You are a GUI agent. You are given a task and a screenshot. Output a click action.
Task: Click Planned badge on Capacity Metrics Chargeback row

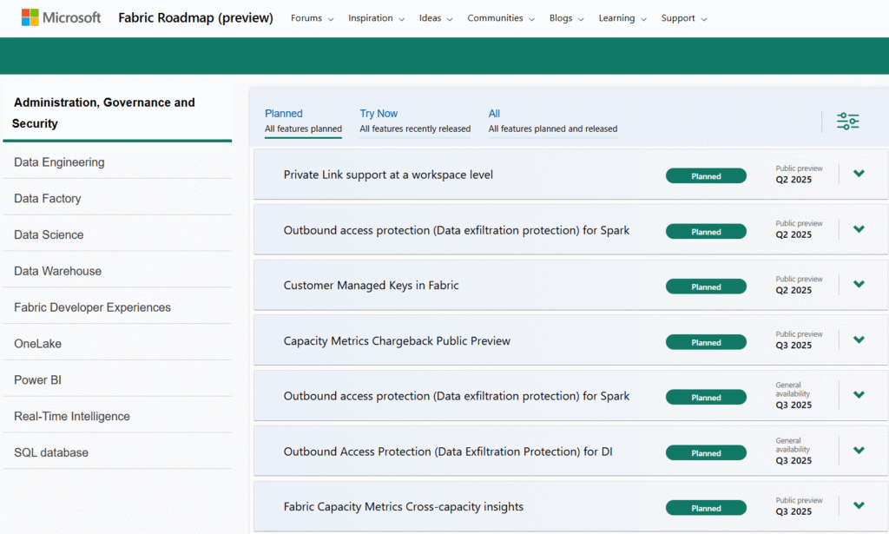(x=706, y=342)
